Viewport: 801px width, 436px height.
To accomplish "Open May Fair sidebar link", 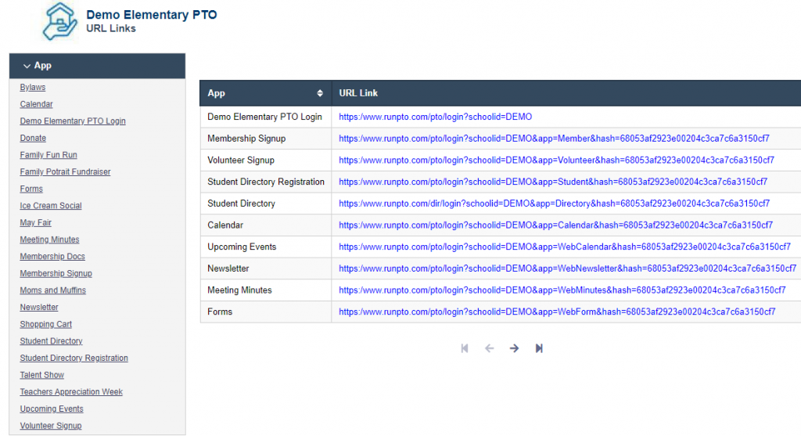I will click(x=36, y=222).
